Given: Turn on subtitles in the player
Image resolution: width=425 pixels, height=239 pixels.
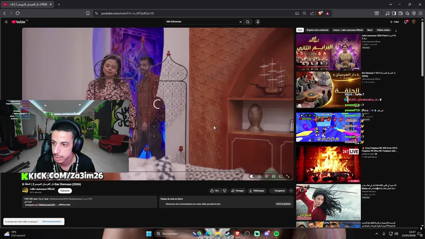Looking at the screenshot, I should coord(259,176).
